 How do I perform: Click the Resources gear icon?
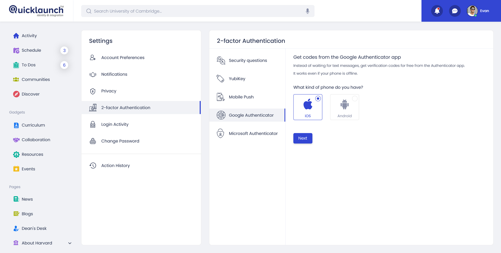pos(16,154)
